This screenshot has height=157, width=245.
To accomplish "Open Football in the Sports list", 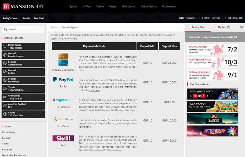I will point(6,138).
